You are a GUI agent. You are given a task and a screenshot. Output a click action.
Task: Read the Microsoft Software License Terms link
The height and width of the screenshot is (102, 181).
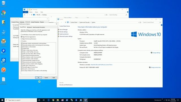point(102,65)
